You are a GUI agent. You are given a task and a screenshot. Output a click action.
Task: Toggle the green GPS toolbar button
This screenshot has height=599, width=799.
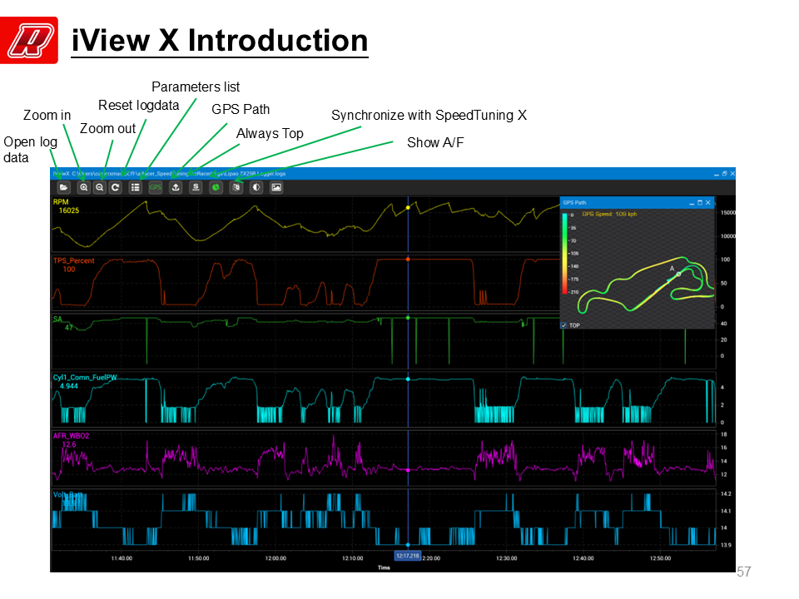point(156,187)
